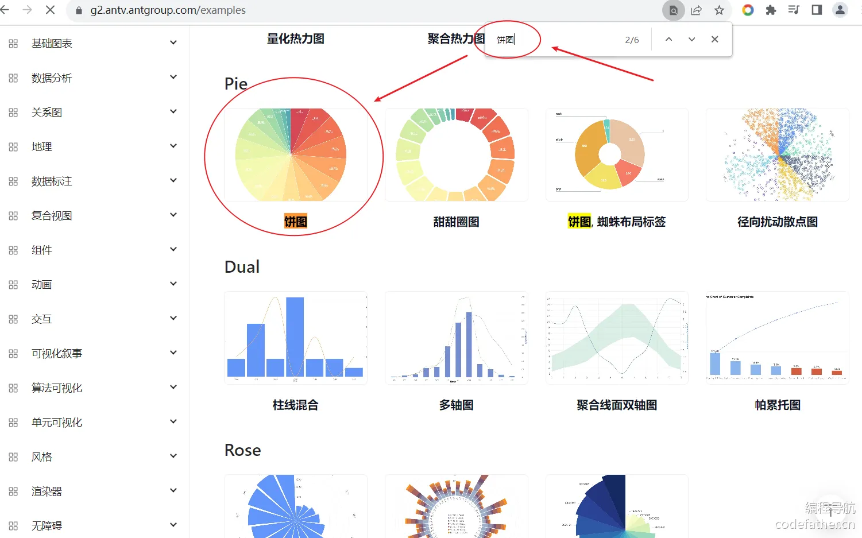Jump to next find result
The height and width of the screenshot is (538, 862).
(691, 39)
